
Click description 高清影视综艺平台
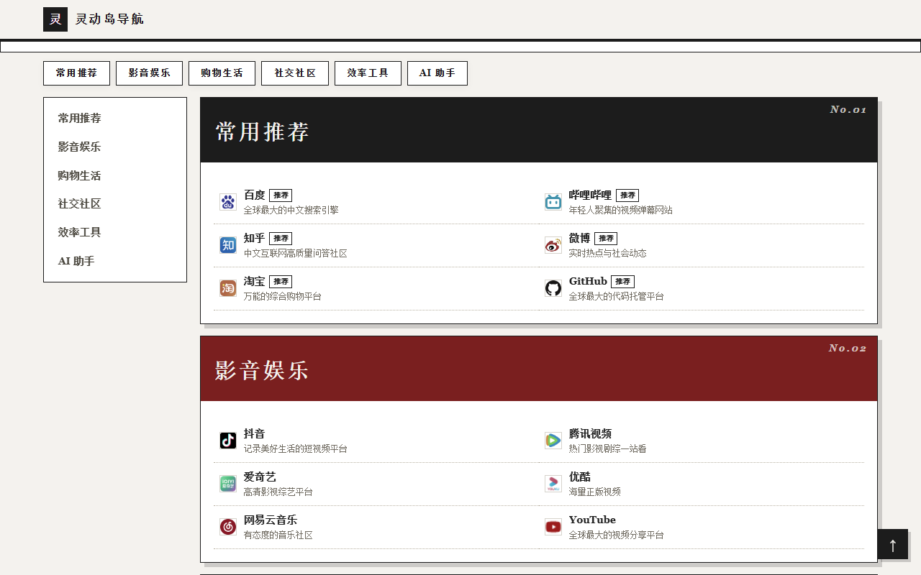[278, 492]
